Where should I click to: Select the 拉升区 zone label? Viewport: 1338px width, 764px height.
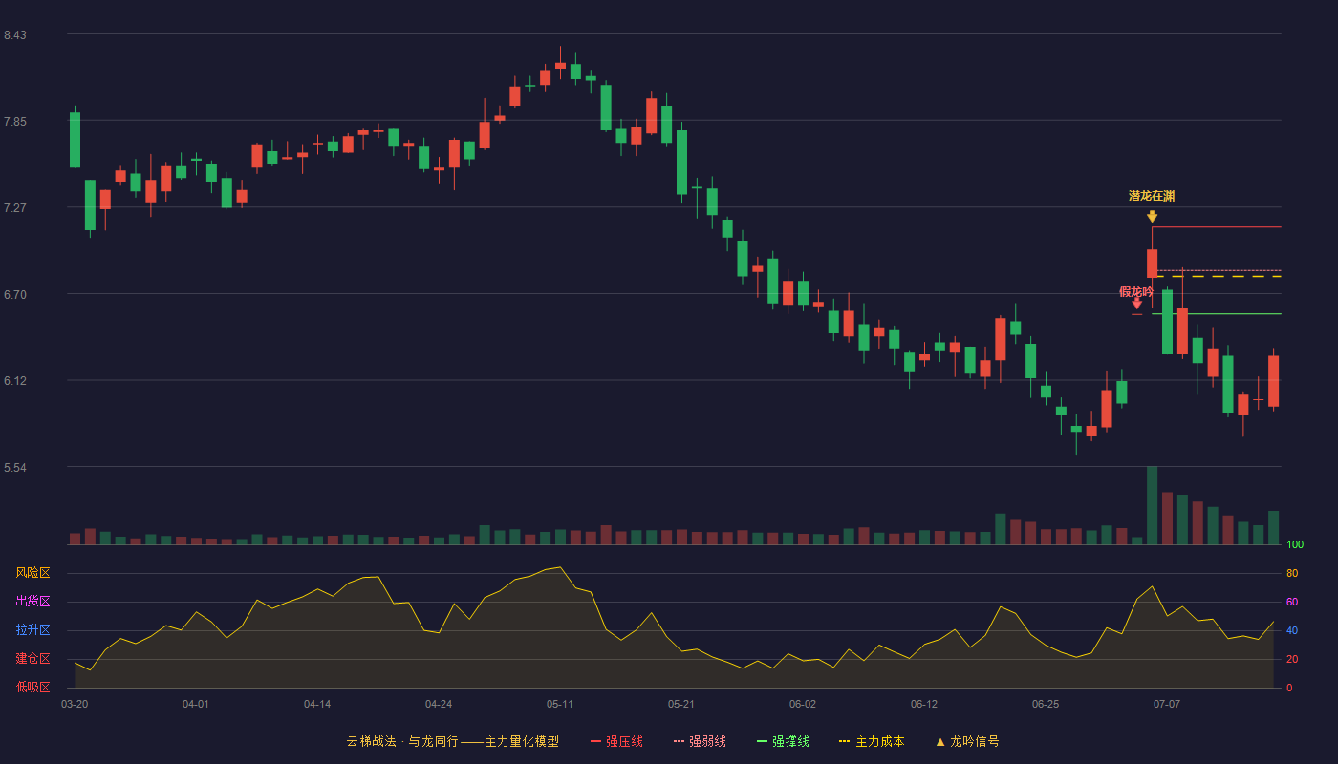[x=32, y=630]
